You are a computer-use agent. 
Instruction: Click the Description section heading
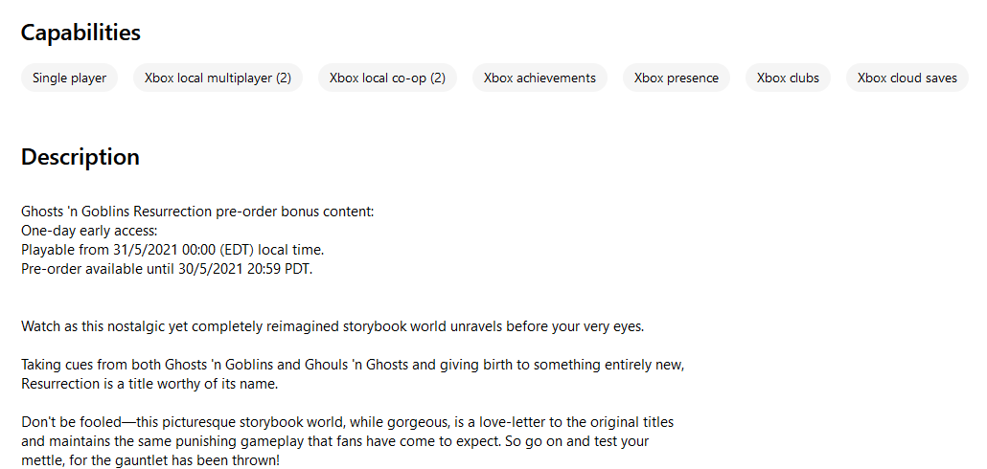(80, 157)
